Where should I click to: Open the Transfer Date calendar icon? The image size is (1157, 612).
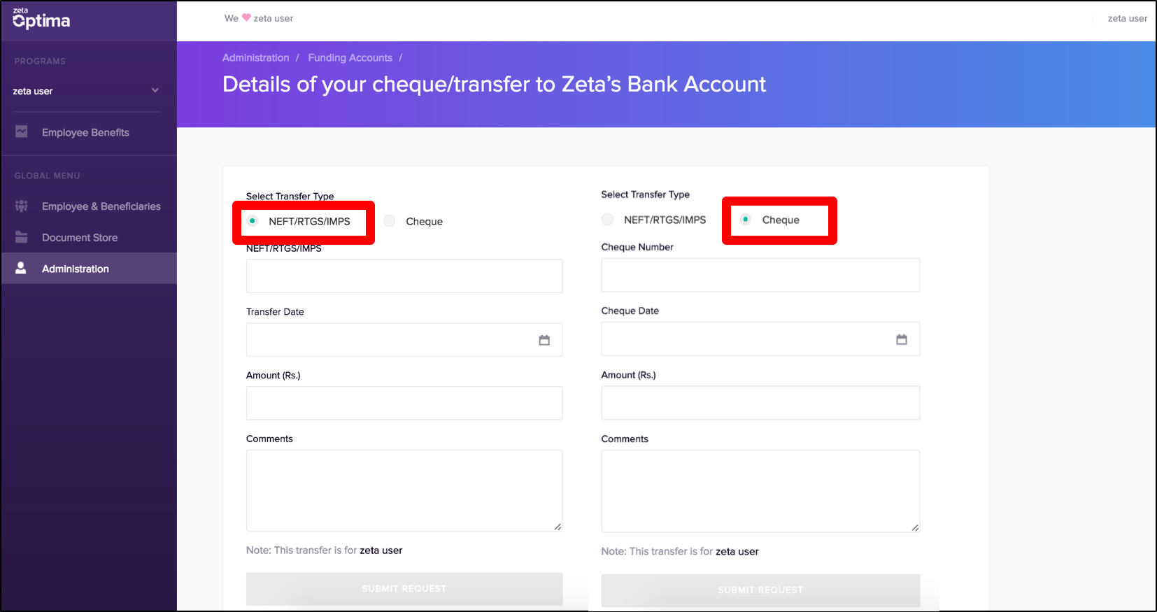544,340
